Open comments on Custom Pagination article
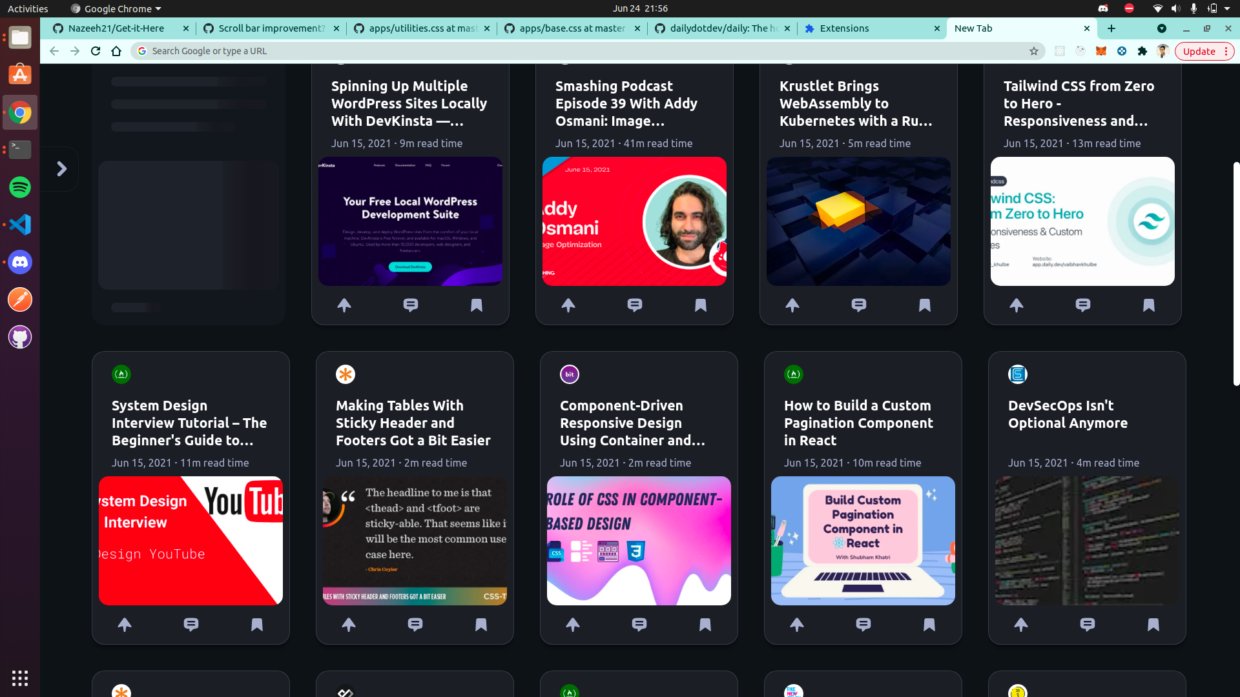The image size is (1240, 697). click(x=863, y=625)
